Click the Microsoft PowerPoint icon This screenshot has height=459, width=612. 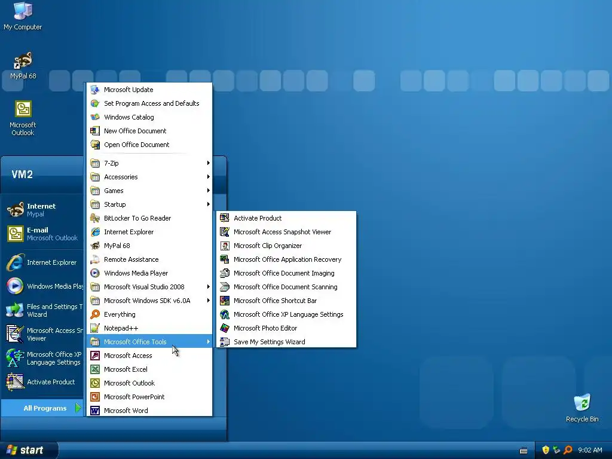[95, 397]
